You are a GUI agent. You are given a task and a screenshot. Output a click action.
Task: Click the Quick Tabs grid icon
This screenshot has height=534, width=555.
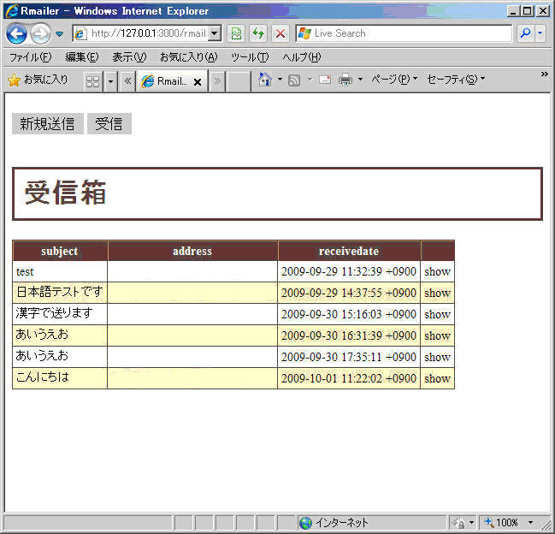coord(93,81)
